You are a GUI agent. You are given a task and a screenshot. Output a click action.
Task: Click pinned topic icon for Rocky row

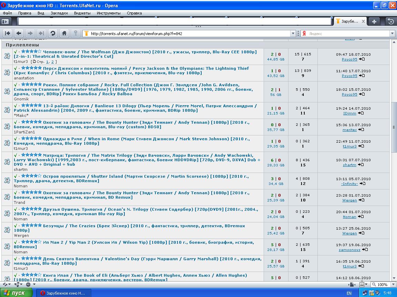7,91
